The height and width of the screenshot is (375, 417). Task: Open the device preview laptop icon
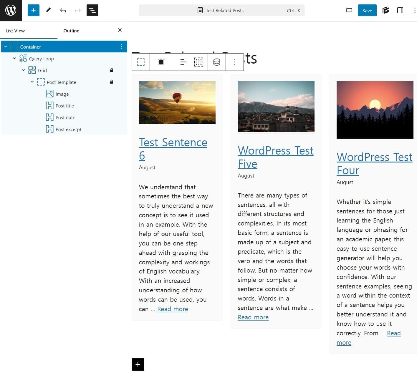click(349, 11)
